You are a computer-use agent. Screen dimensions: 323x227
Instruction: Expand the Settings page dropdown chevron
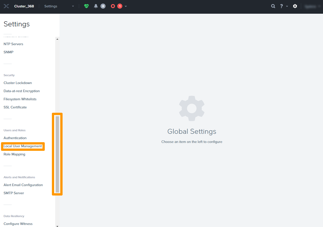tap(73, 6)
